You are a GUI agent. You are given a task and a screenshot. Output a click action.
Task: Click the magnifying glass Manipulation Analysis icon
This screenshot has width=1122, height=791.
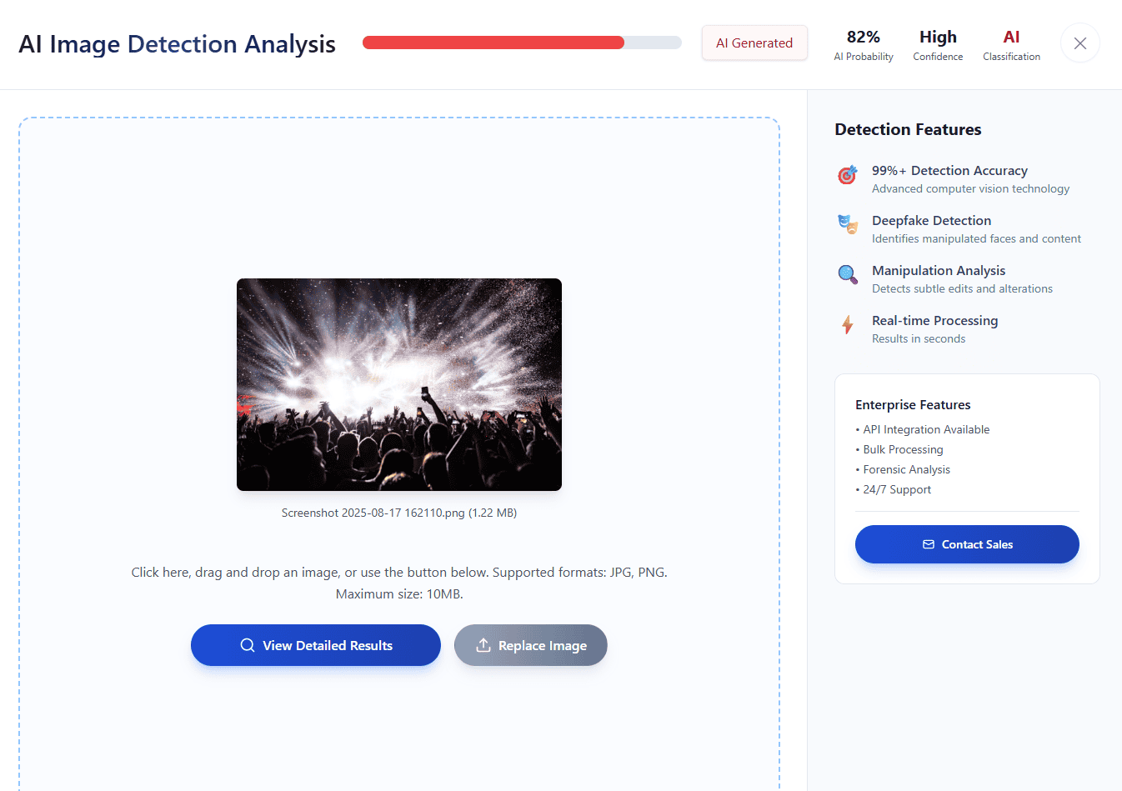click(847, 274)
